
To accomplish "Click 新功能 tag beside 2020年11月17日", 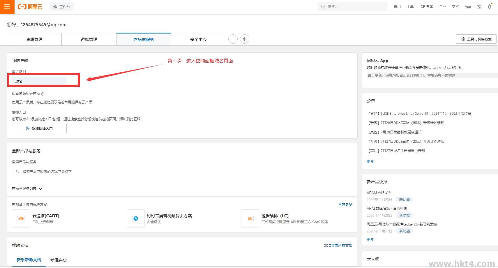I will coord(404,231).
